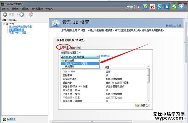Choose 高性能 NVIDIA 处理器 from the list
Screen dimensions: 188x123
[x=80, y=63]
